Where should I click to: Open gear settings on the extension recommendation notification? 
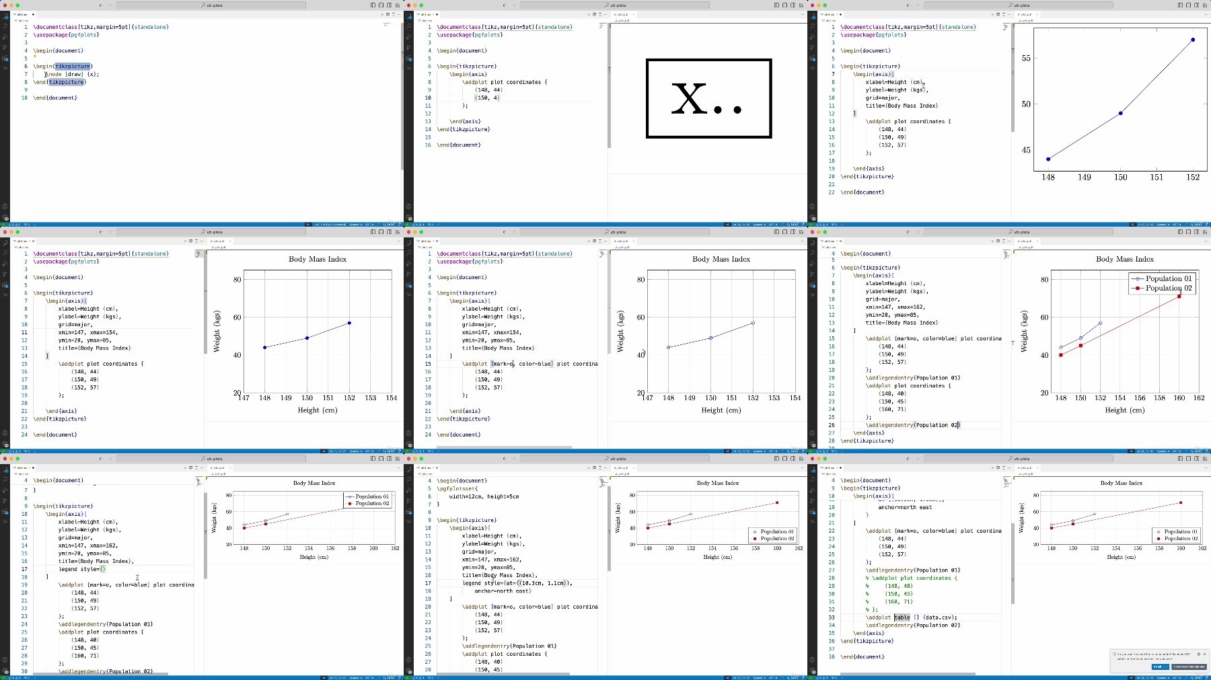1199,654
